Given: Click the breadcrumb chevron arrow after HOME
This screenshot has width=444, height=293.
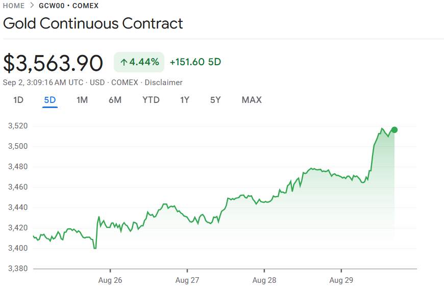Looking at the screenshot, I should click(32, 6).
